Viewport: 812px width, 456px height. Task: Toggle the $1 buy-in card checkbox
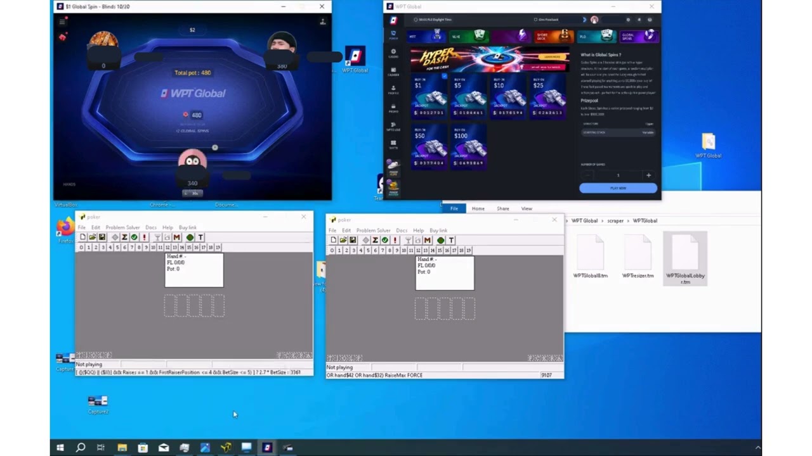point(444,77)
